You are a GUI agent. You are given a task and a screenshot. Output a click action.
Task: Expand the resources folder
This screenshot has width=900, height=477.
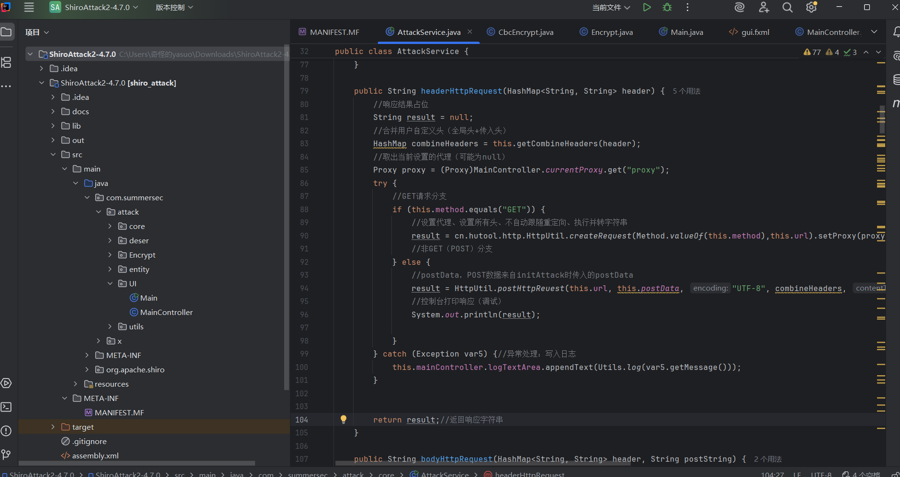pyautogui.click(x=76, y=384)
